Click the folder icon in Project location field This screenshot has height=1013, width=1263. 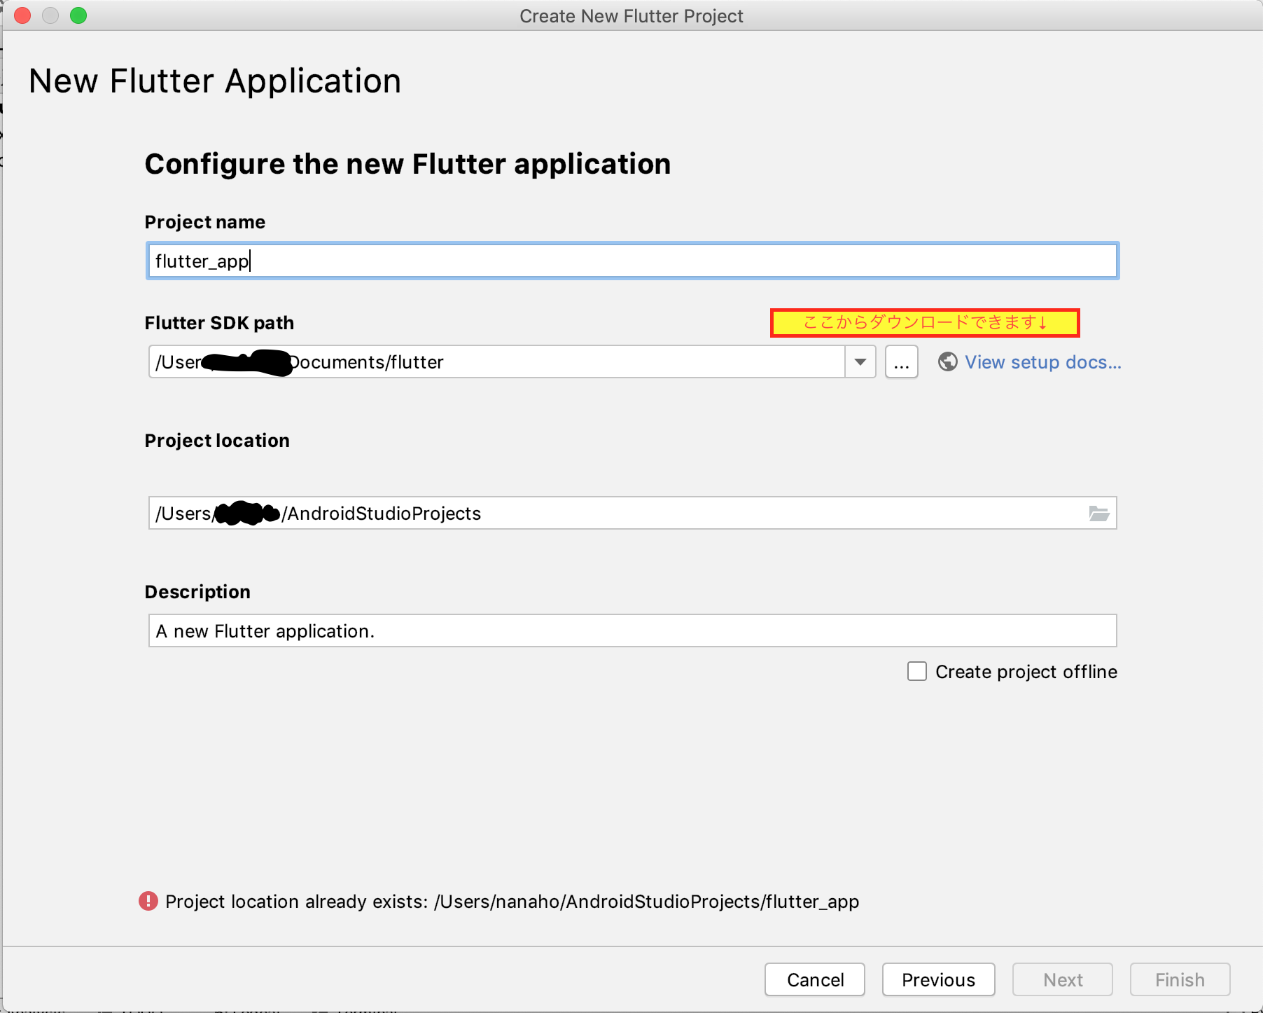[x=1098, y=514]
